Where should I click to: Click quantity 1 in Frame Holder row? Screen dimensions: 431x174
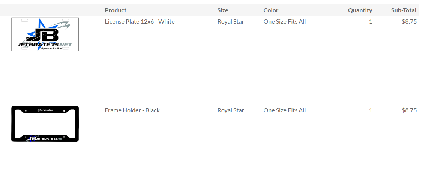click(371, 110)
